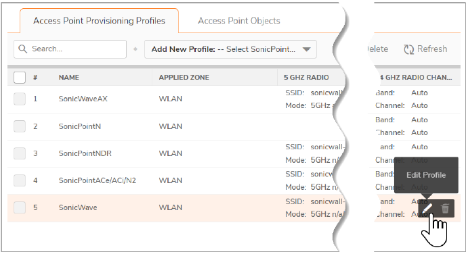Select the SonicWave profile name

click(78, 207)
